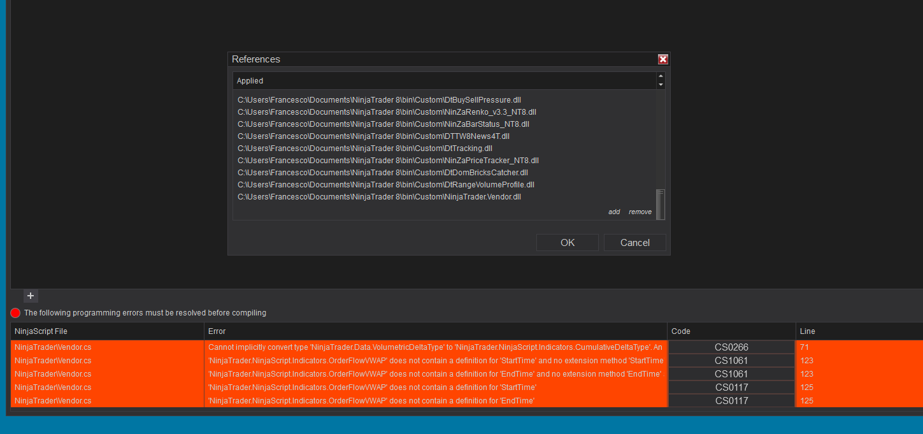Open the CS0117 code for the StartTime error
Image resolution: width=923 pixels, height=434 pixels.
point(731,387)
